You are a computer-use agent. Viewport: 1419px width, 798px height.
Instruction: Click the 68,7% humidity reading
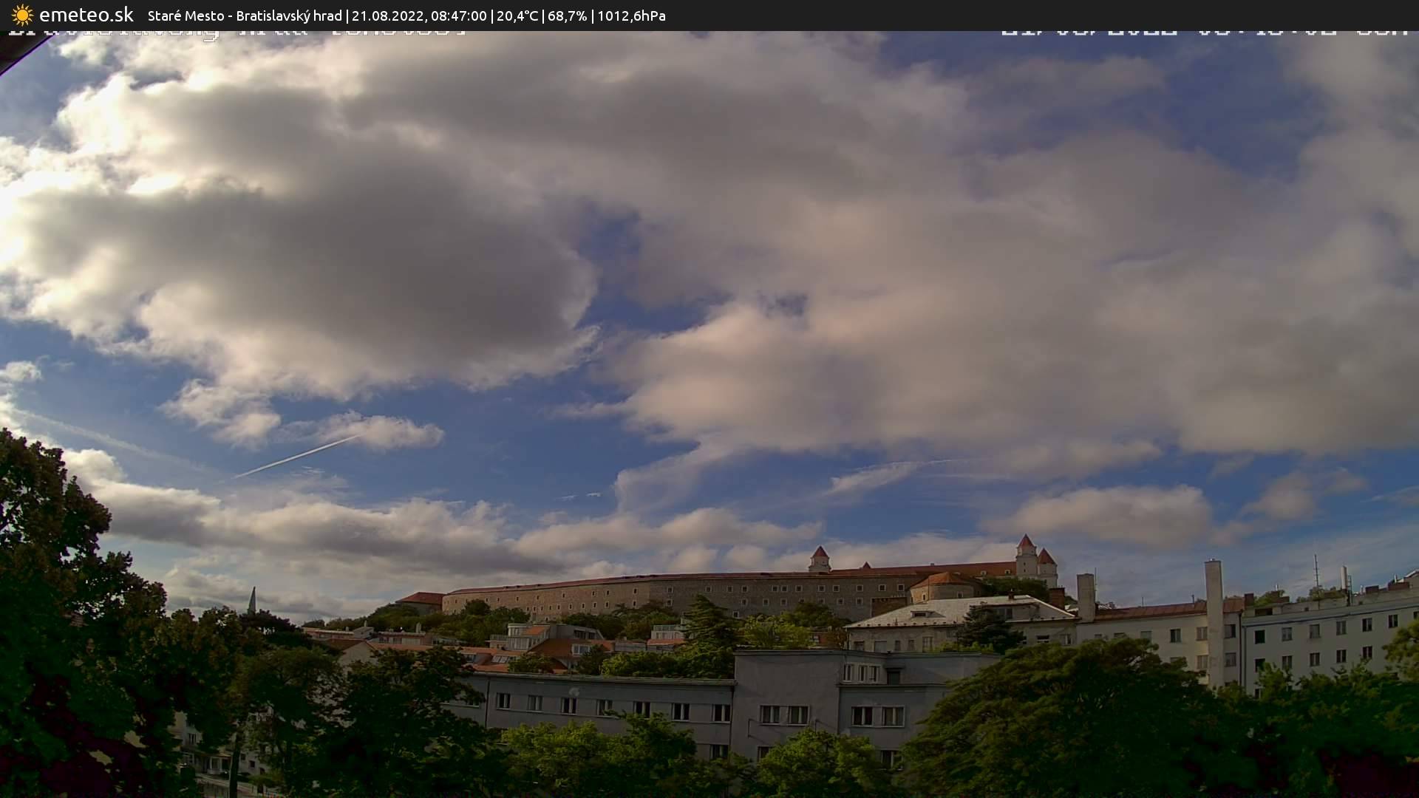pos(567,16)
